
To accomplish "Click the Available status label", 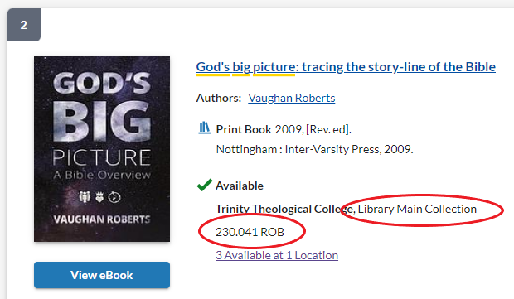I will click(240, 186).
